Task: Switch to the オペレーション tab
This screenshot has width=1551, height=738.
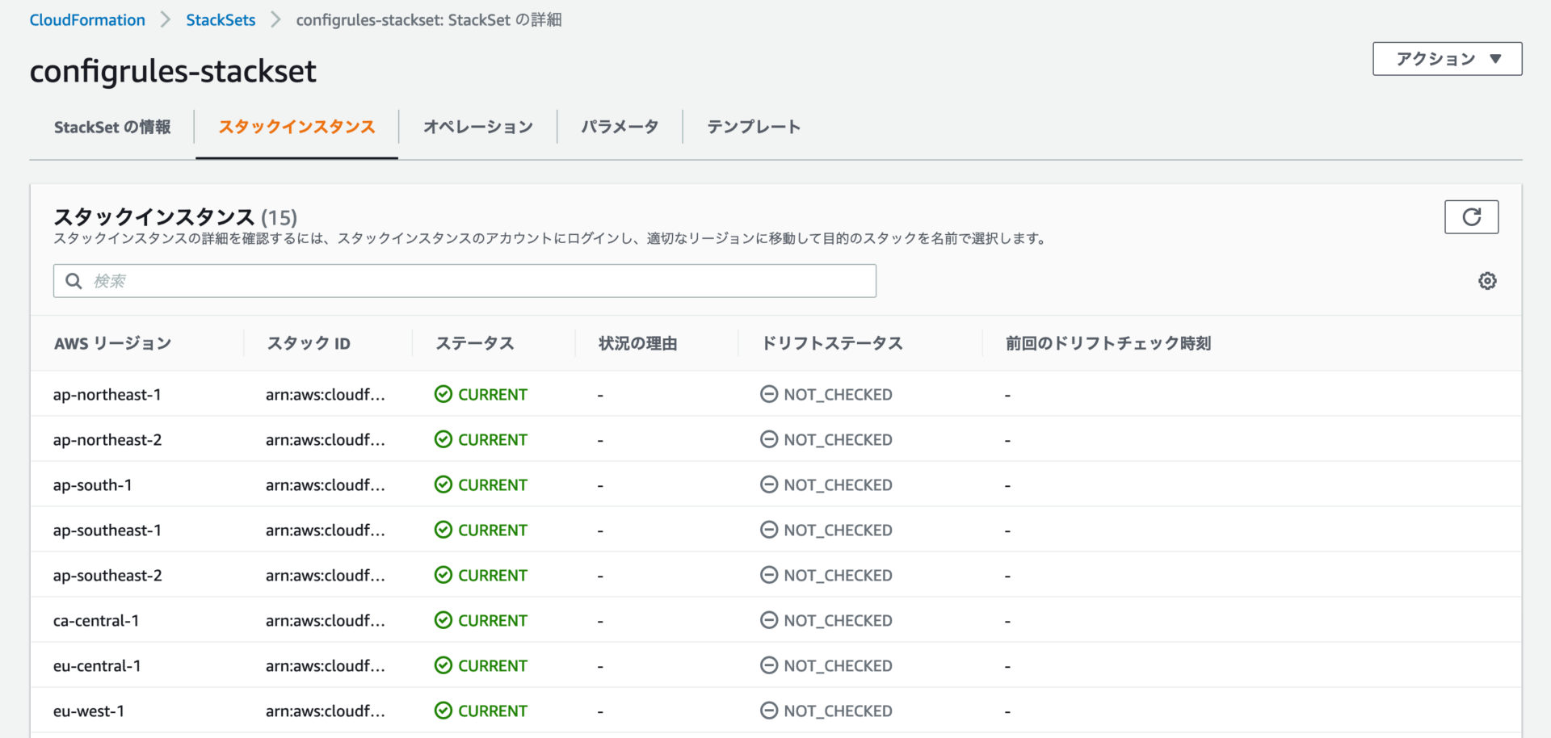Action: click(478, 127)
